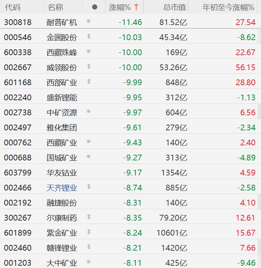Click the -9.61 change value
The width and height of the screenshot is (261, 268).
pyautogui.click(x=132, y=128)
